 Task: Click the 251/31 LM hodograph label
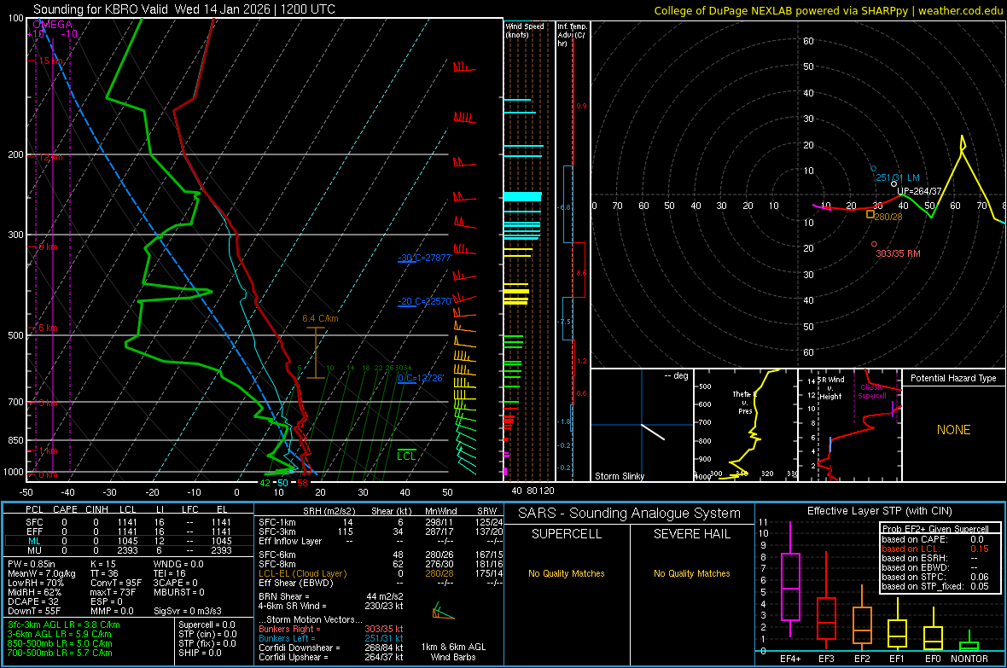(898, 177)
